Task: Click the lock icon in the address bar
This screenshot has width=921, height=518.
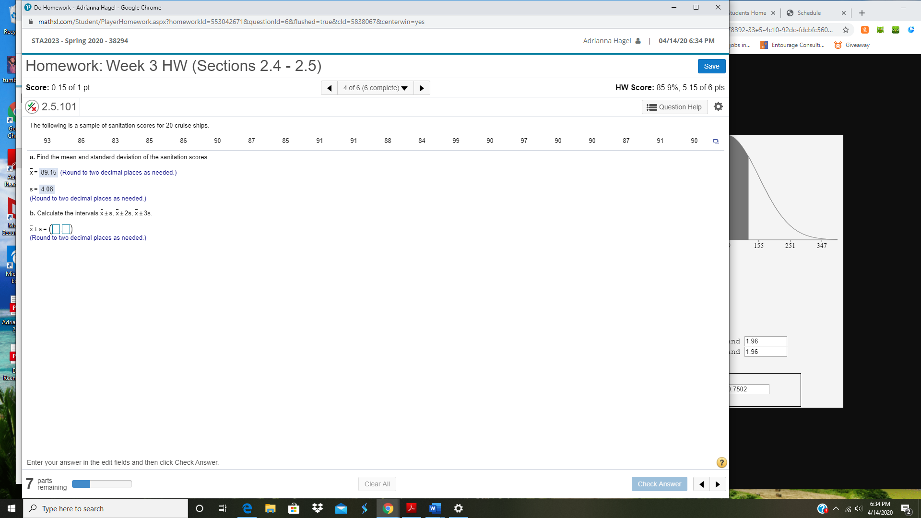Action: pyautogui.click(x=30, y=22)
